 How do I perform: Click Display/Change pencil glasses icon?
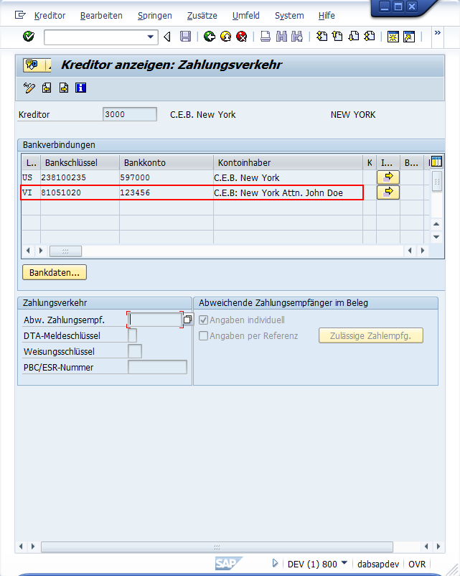click(x=29, y=88)
